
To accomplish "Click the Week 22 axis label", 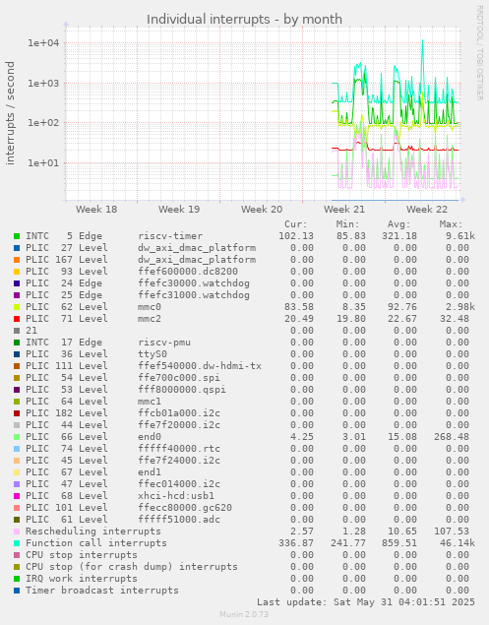I will [x=427, y=210].
